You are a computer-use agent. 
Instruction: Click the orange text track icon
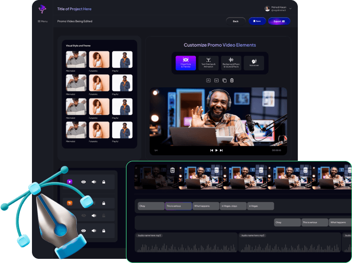pos(70,203)
